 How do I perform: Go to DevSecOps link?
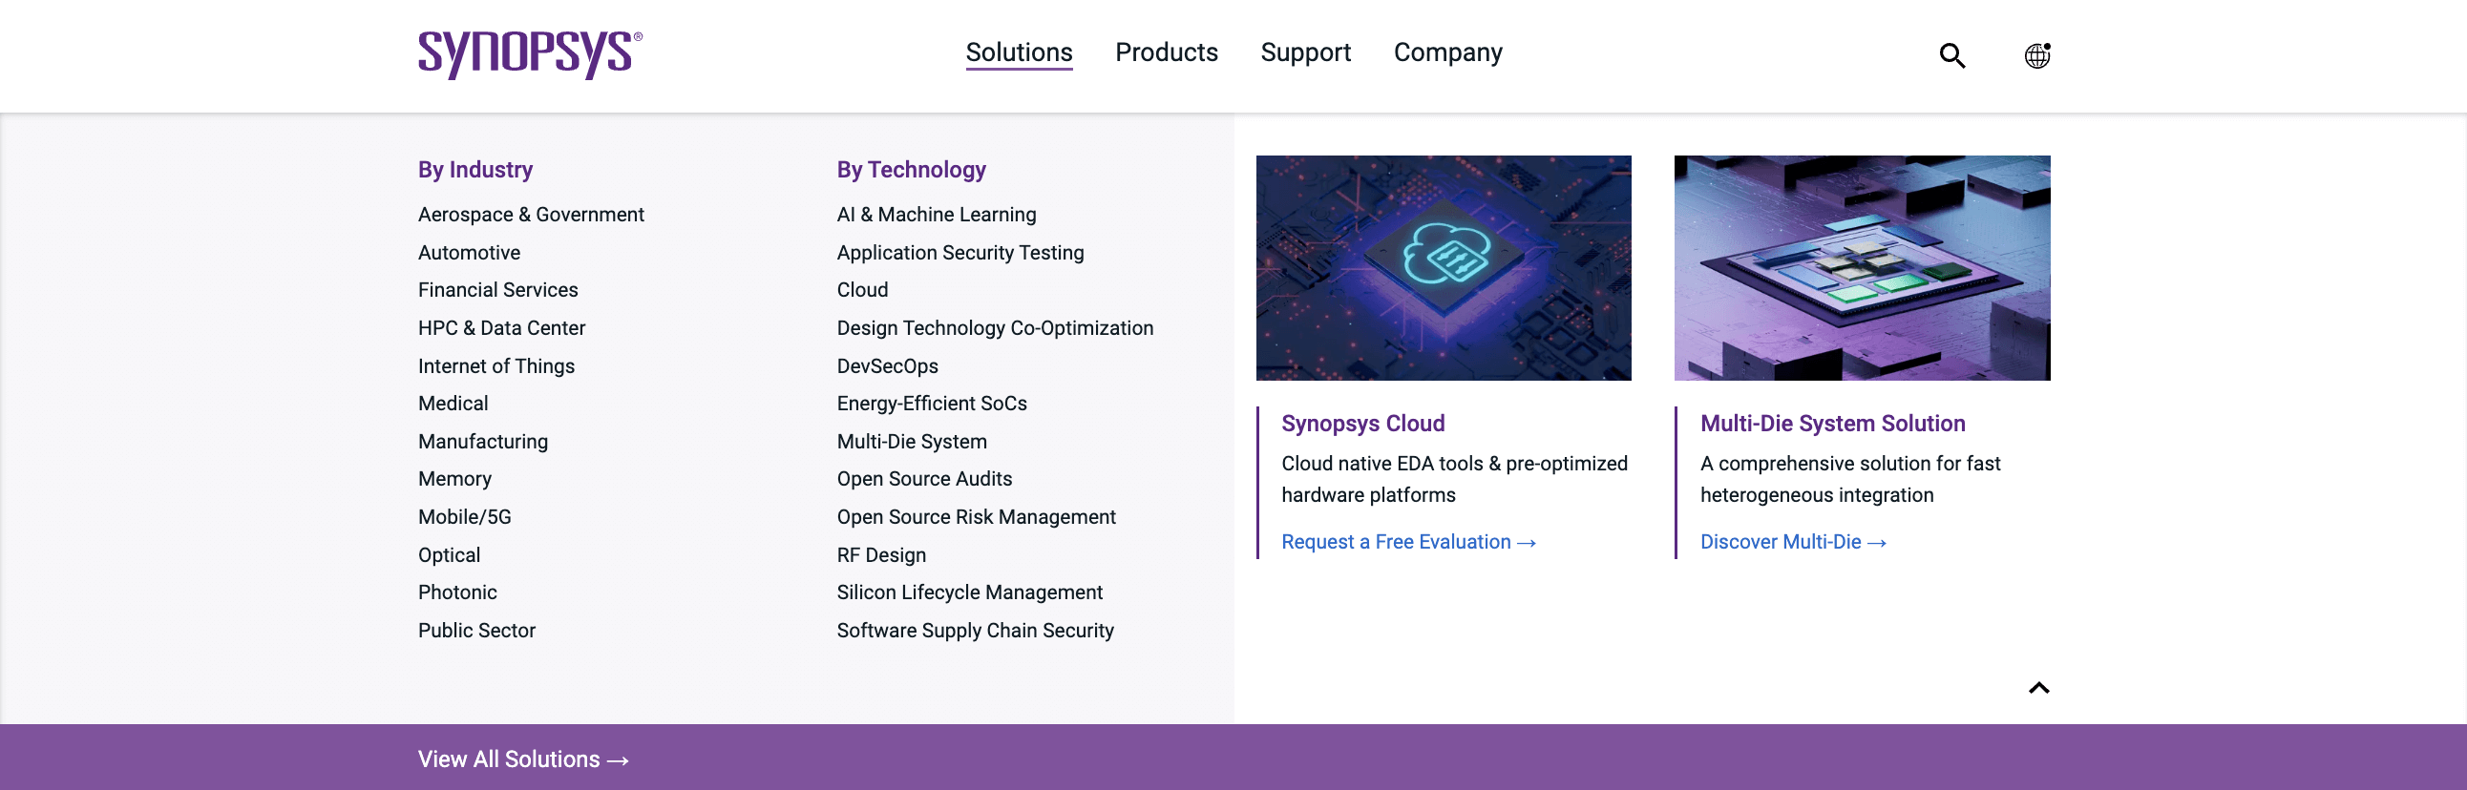887,366
